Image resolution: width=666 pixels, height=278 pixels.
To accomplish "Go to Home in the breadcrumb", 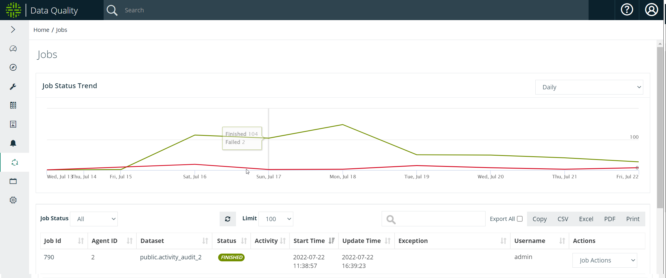I will [x=41, y=30].
